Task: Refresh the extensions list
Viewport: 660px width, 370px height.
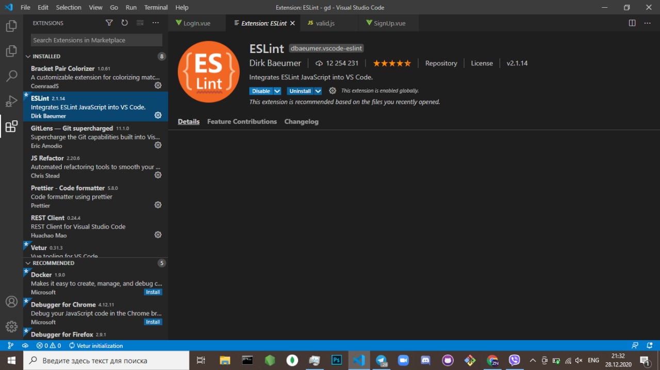Action: coord(124,23)
